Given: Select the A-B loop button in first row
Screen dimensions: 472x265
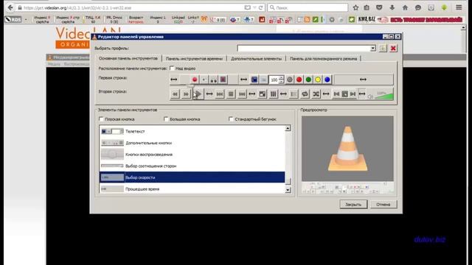Looking at the screenshot, I should (x=213, y=79).
